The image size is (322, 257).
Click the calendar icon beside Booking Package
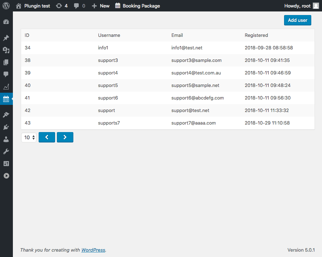[118, 5]
